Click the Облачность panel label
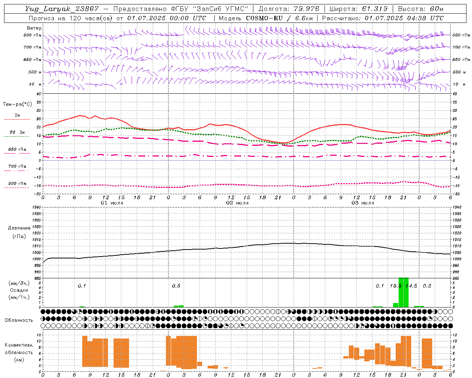 (19, 320)
